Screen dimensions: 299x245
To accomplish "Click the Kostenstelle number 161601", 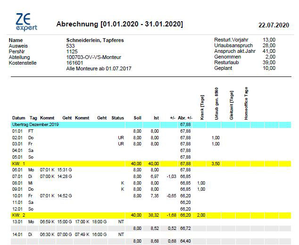I will pos(75,63).
